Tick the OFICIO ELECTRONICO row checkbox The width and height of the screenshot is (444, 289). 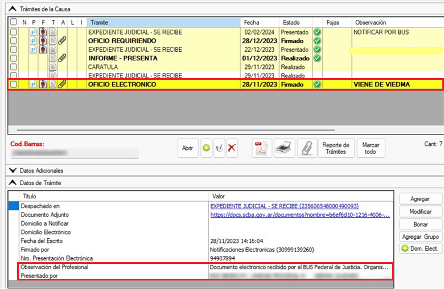(x=14, y=84)
